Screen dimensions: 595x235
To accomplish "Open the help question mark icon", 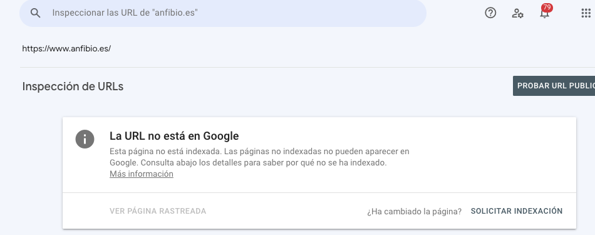I will tap(490, 13).
